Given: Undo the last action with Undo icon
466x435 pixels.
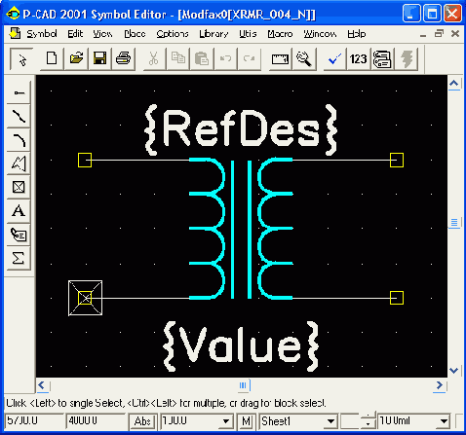Looking at the screenshot, I should pos(225,59).
